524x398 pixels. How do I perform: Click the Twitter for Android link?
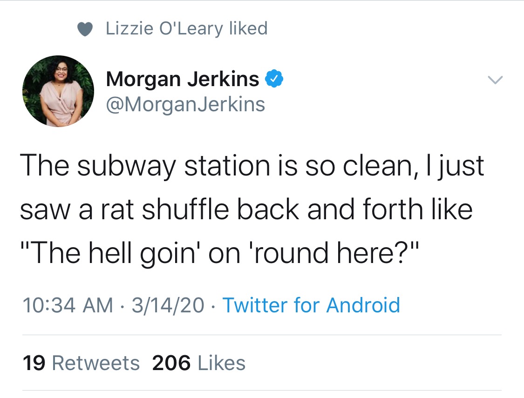coord(311,305)
